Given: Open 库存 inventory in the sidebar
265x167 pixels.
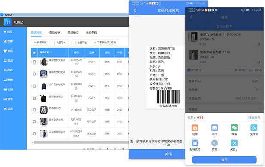Looking at the screenshot, I should pos(8,70).
